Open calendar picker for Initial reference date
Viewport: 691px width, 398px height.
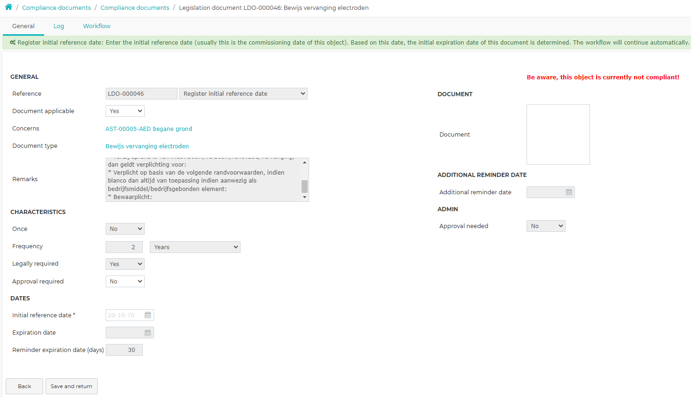click(x=148, y=315)
